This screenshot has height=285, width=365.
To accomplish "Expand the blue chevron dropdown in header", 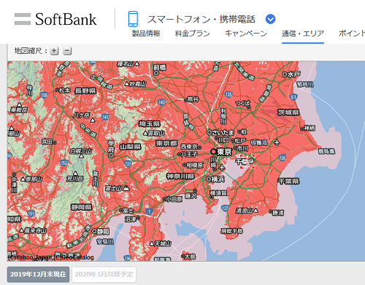I will click(x=270, y=19).
